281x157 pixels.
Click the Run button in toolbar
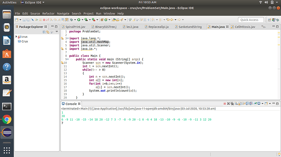[79, 19]
